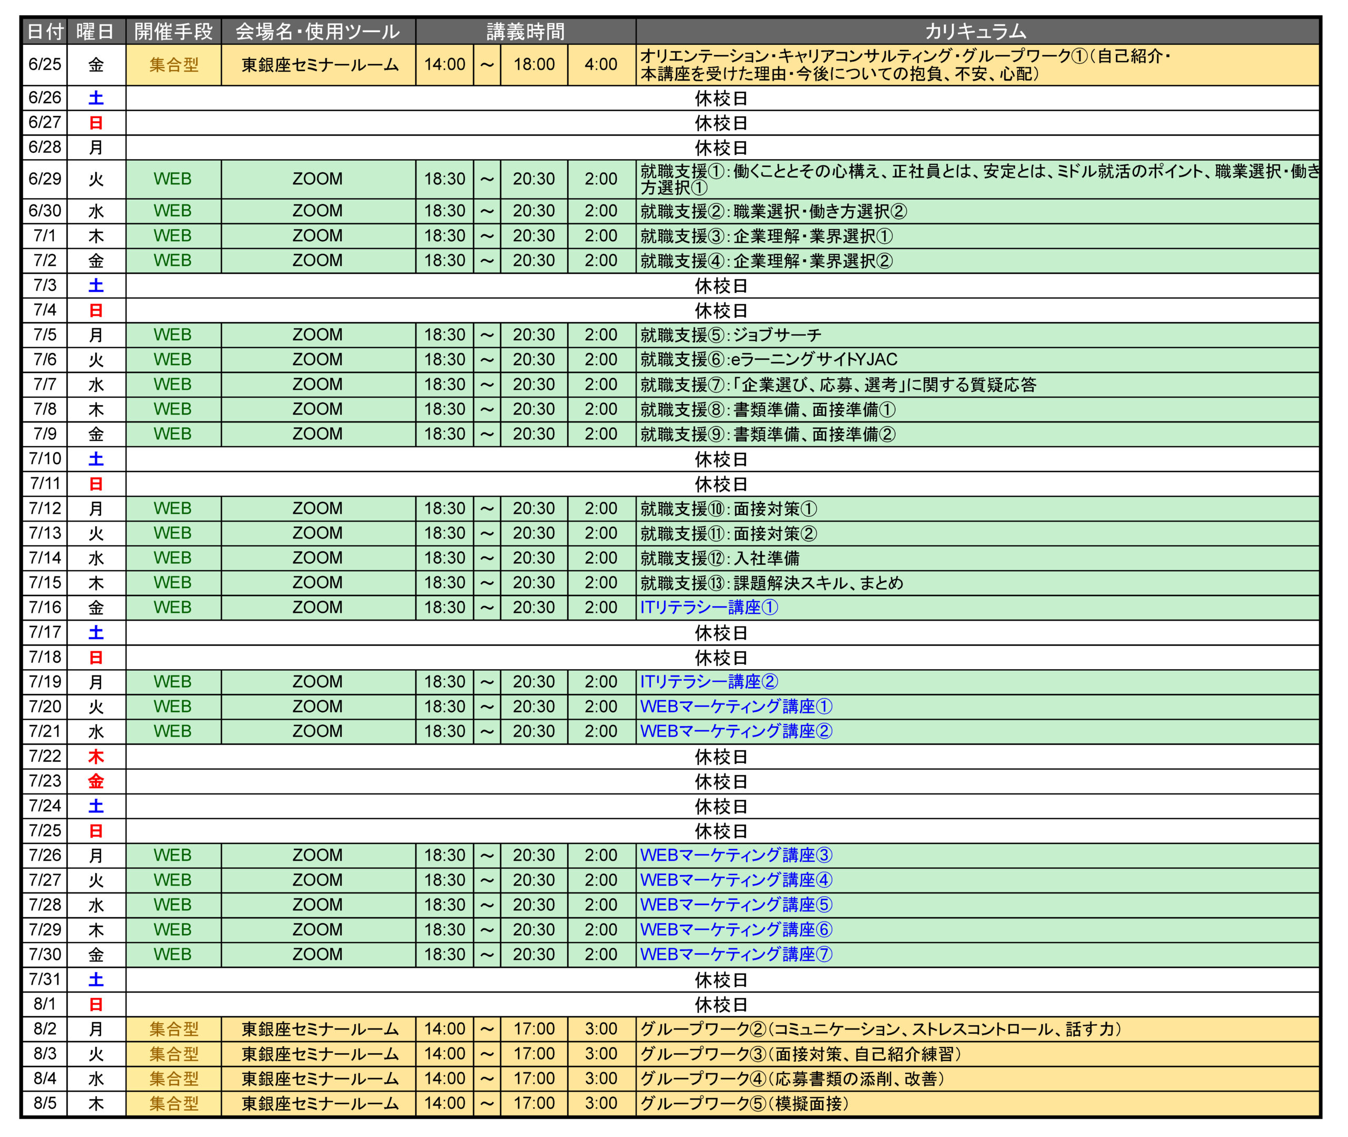Click 18:30 in the 7/12 row
This screenshot has height=1137, width=1348.
444,508
